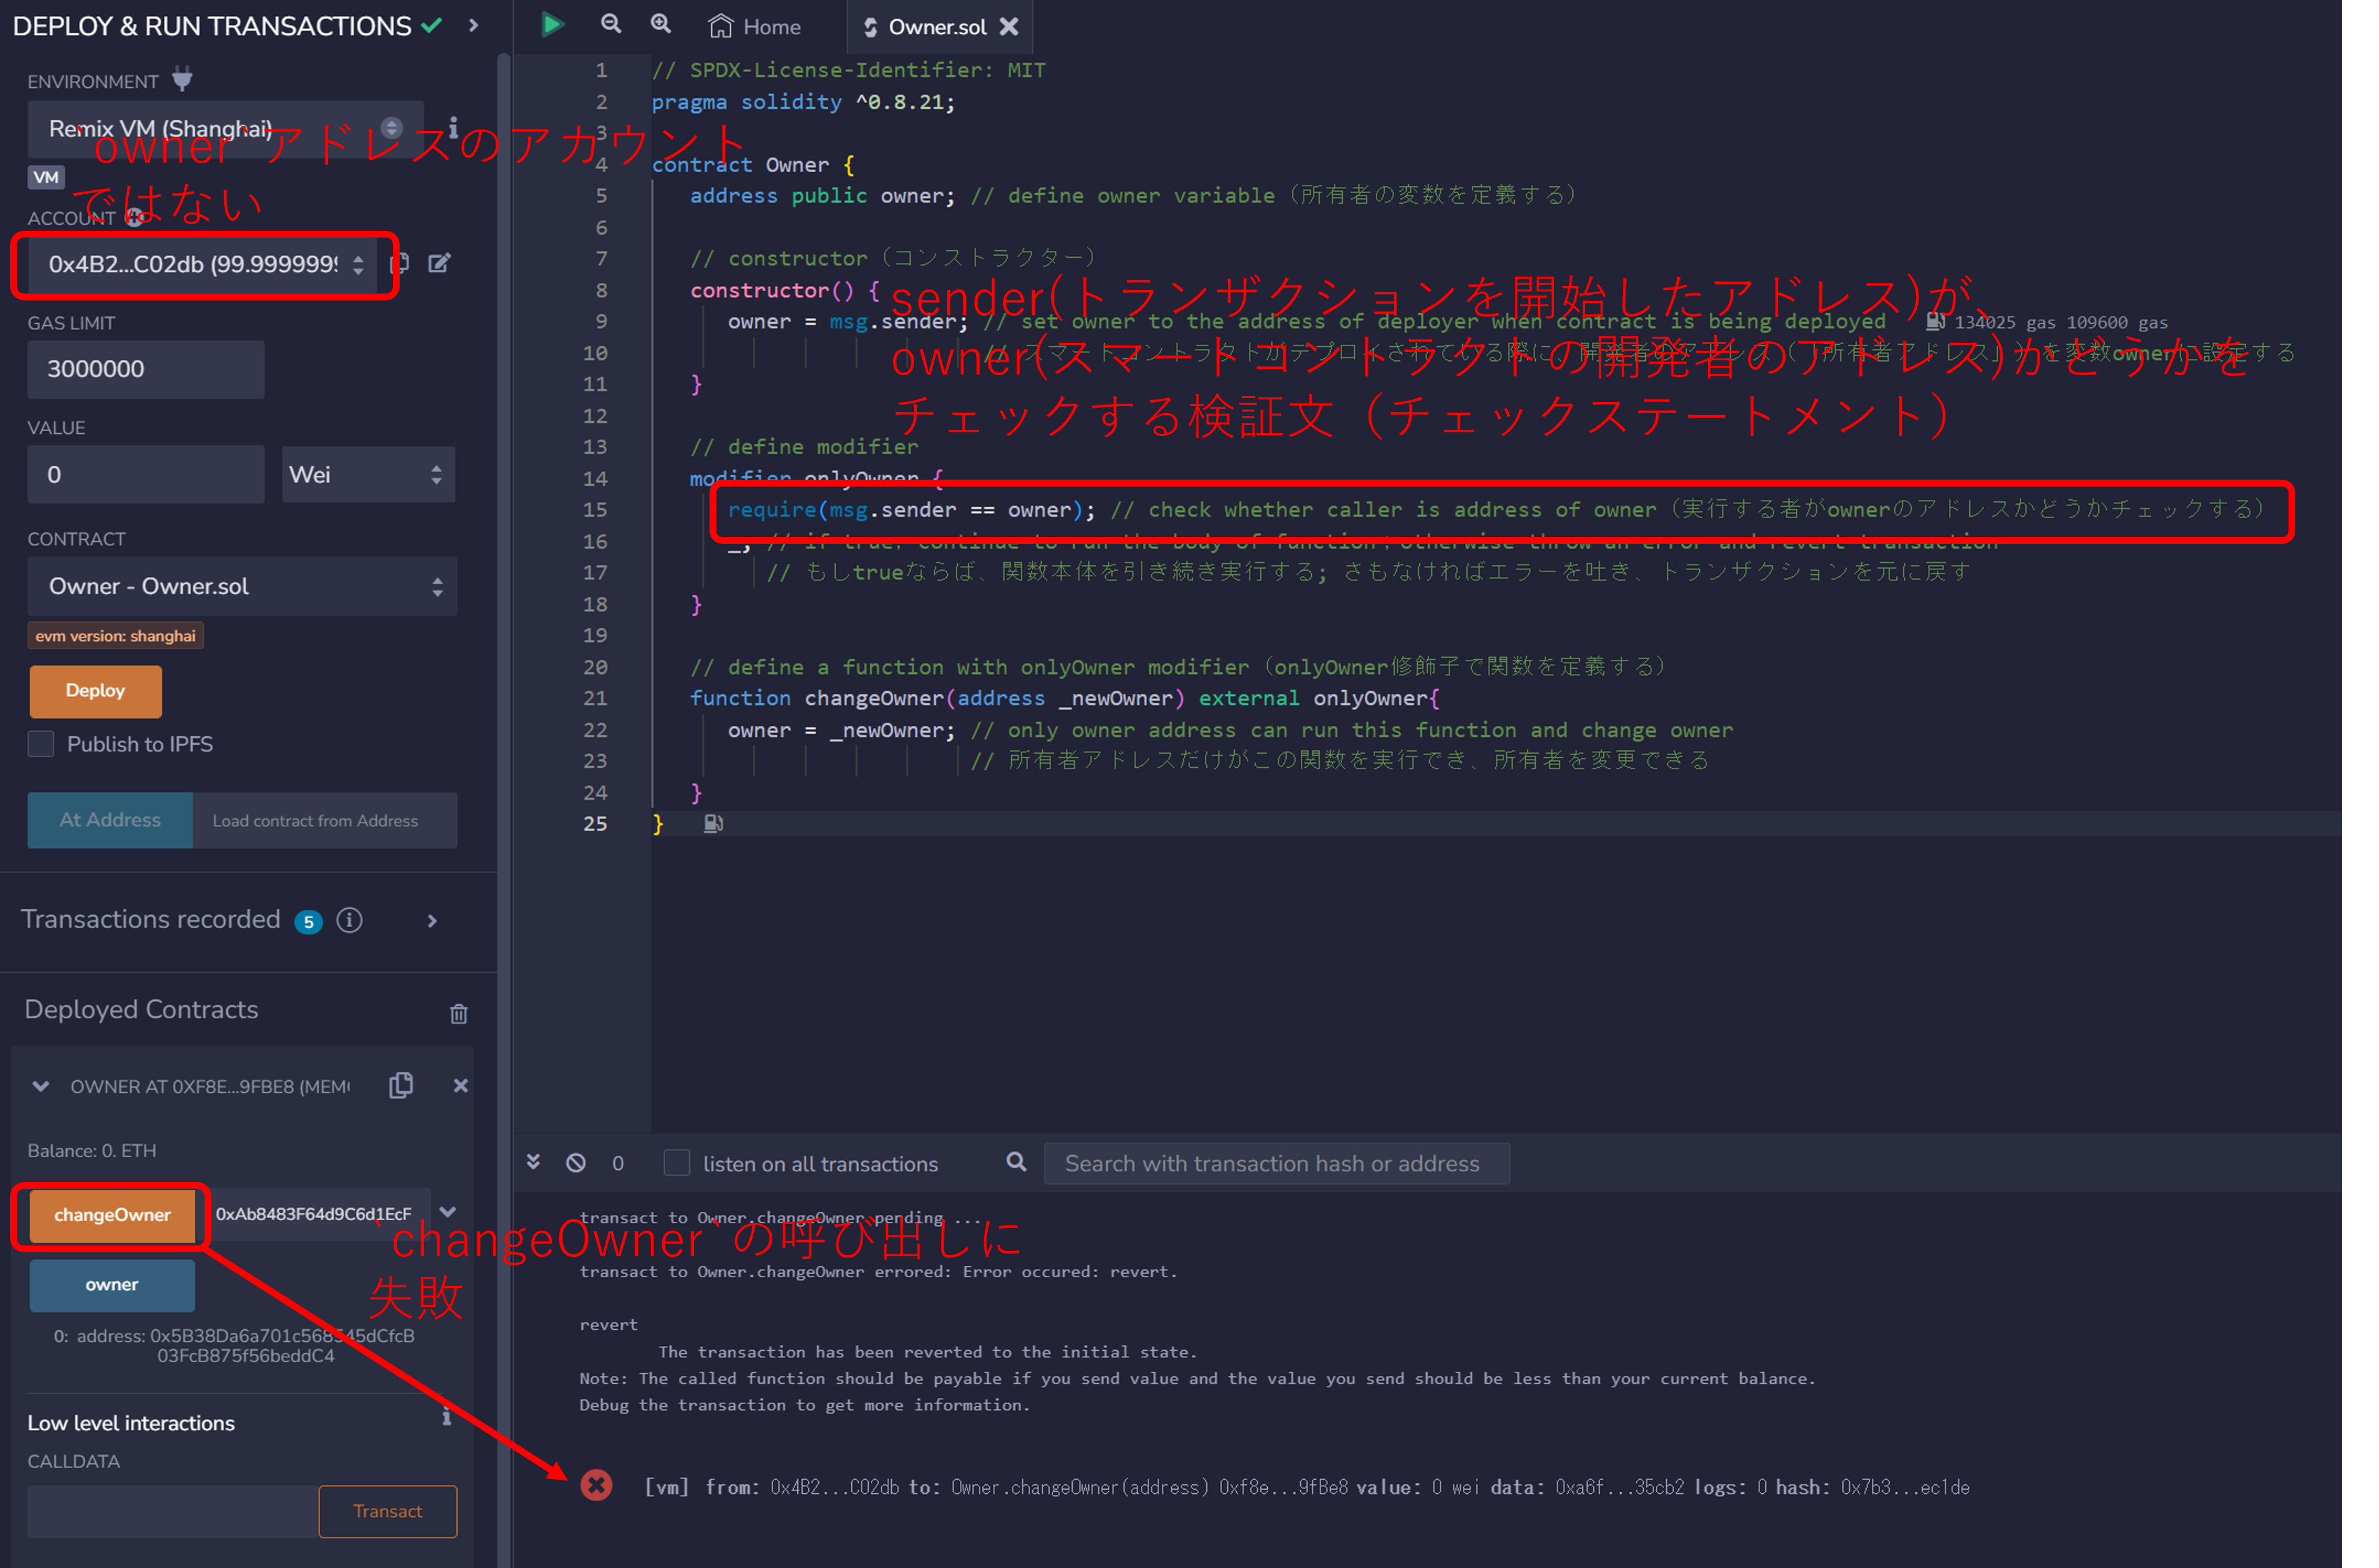This screenshot has height=1568, width=2379.
Task: Click the VM badge under the environment
Action: (46, 178)
